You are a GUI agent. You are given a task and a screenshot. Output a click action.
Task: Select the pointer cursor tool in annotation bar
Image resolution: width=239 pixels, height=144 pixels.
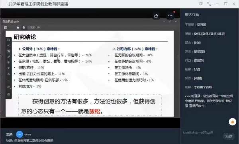click(x=9, y=51)
